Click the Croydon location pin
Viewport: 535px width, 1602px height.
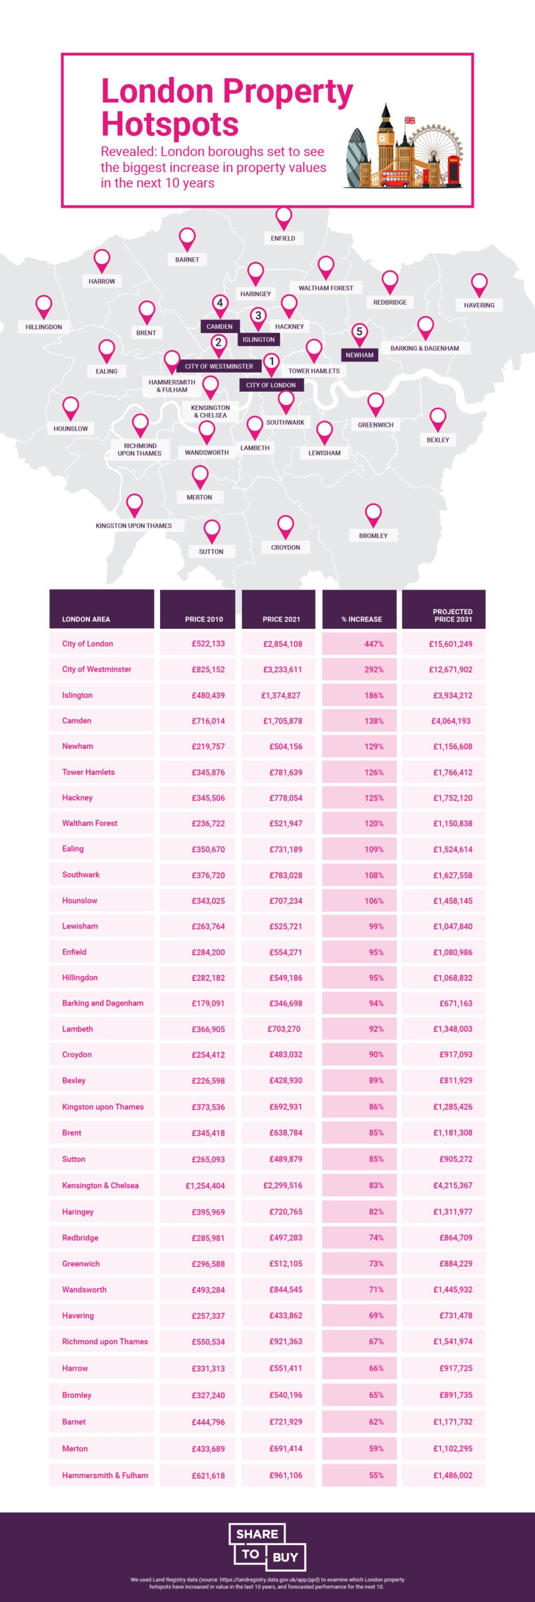pyautogui.click(x=286, y=526)
